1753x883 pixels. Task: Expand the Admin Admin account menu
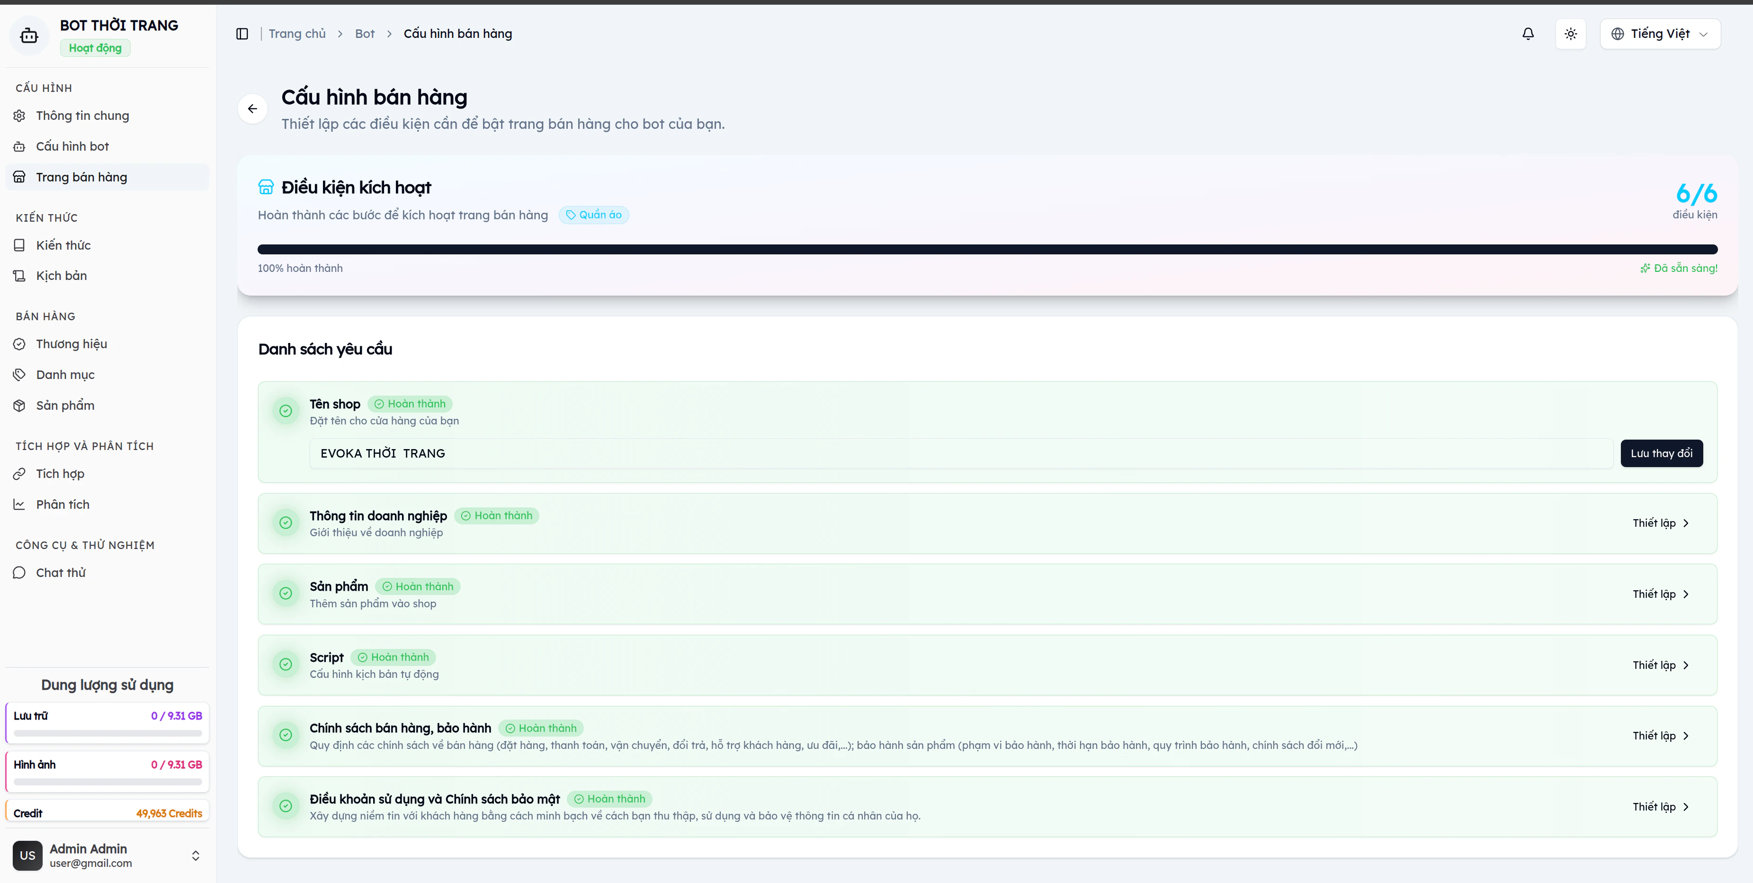coord(195,855)
